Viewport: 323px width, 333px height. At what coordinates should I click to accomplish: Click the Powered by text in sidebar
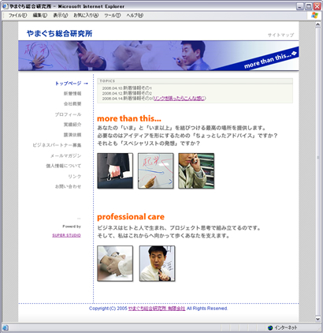[72, 226]
